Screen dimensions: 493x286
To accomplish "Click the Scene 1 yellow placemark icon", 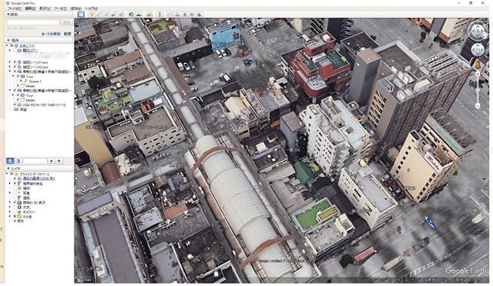I will [25, 81].
